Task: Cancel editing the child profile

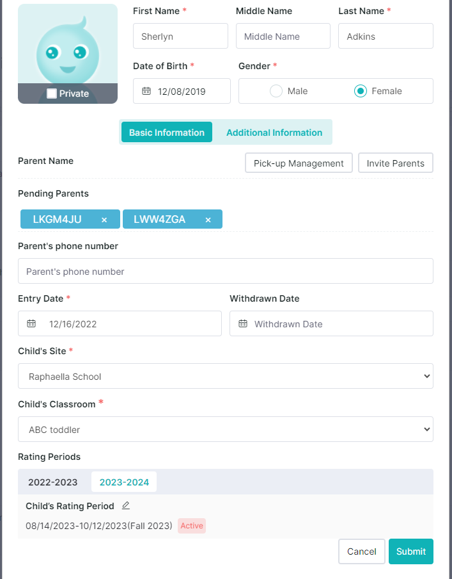Action: (x=362, y=551)
